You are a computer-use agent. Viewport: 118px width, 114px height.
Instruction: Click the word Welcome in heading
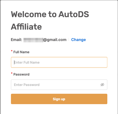click(29, 14)
